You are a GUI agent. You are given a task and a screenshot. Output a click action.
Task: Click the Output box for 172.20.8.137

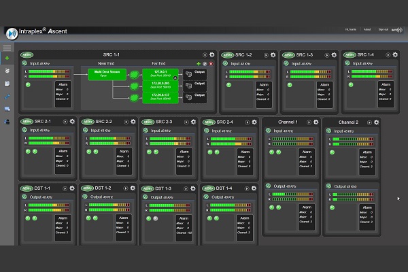click(195, 97)
